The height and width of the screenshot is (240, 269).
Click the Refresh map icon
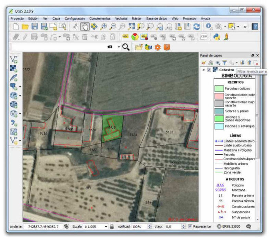196,27
